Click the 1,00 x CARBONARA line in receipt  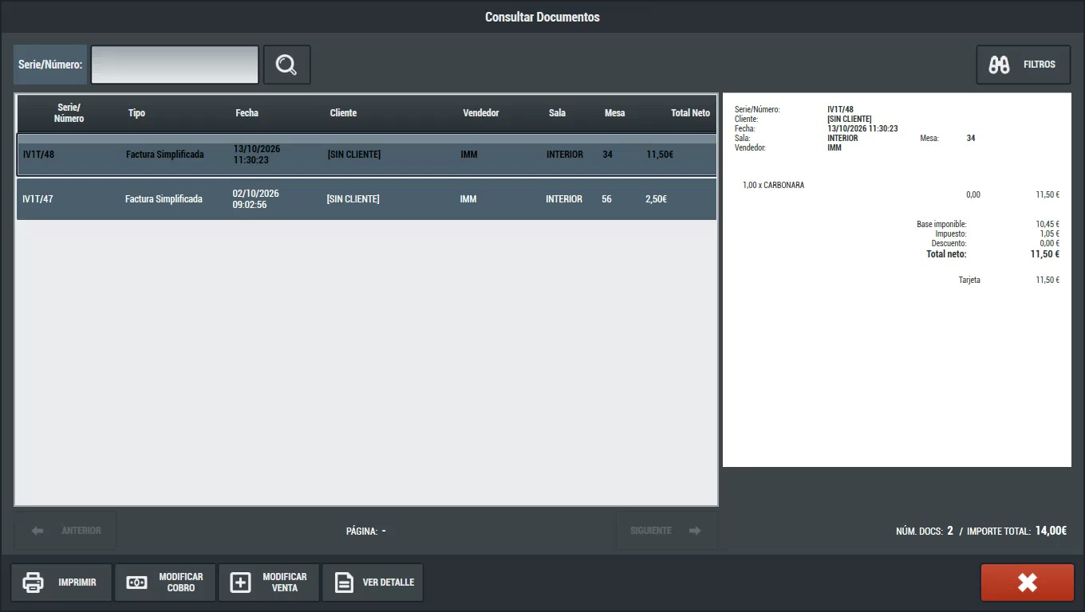773,185
